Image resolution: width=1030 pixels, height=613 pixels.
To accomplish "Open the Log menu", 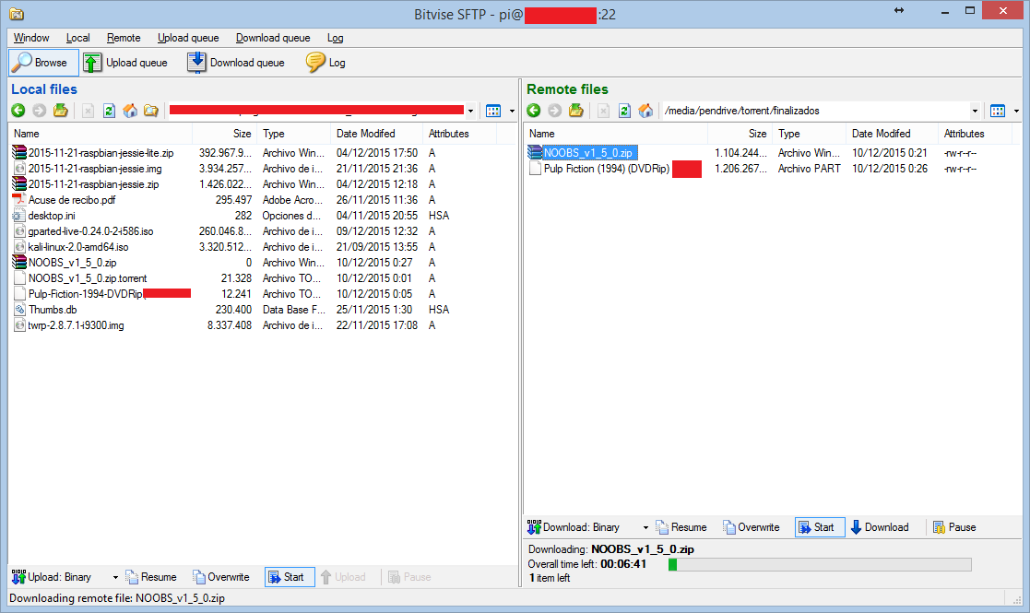I will pos(335,38).
